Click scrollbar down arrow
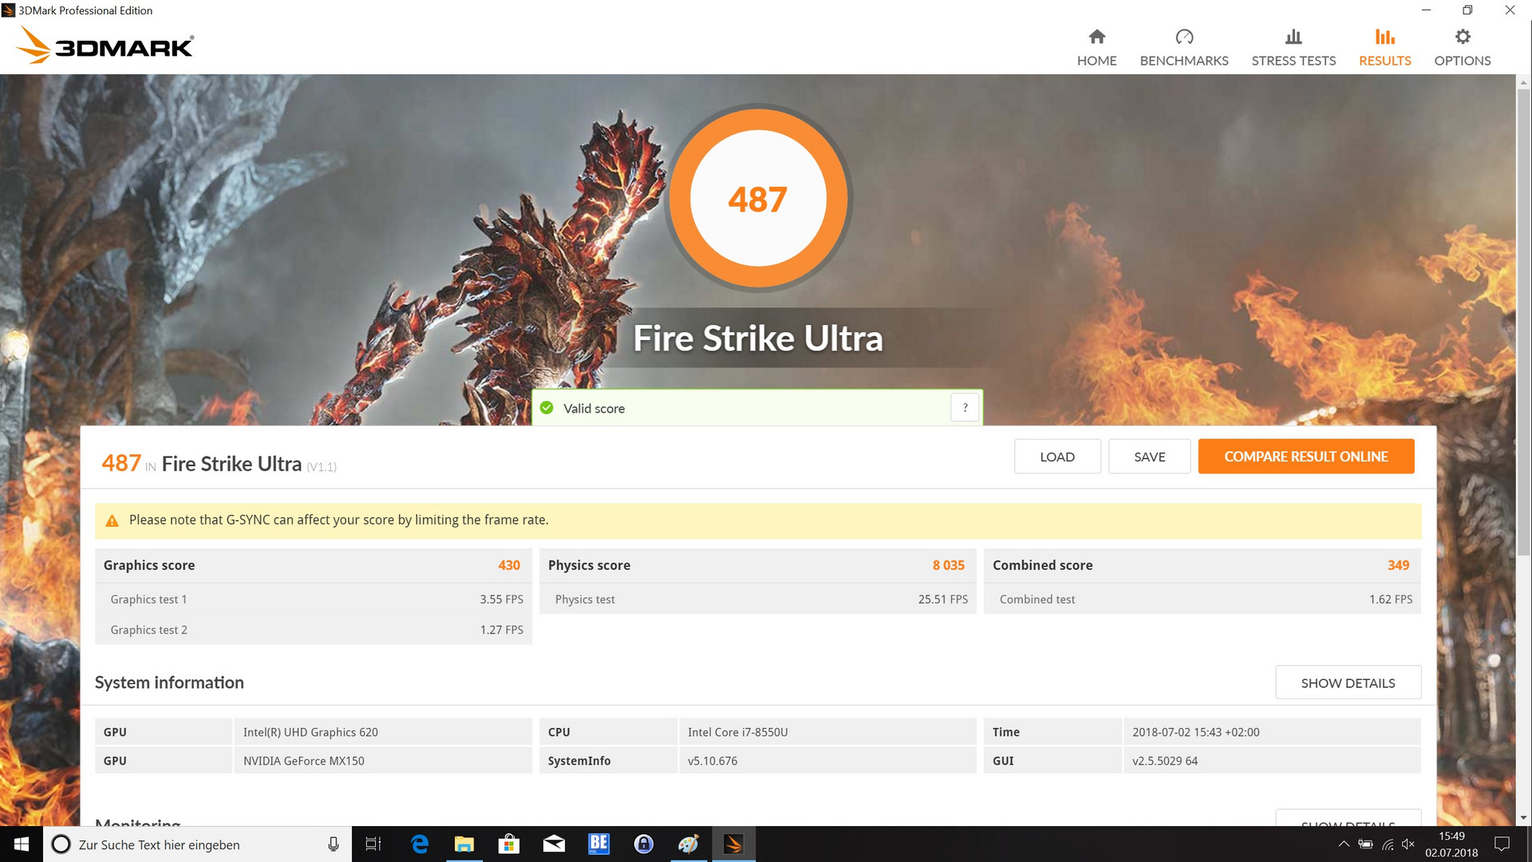The width and height of the screenshot is (1532, 862). (1523, 818)
